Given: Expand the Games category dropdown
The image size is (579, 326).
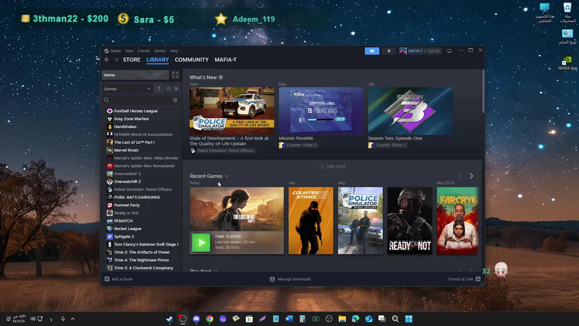Looking at the screenshot, I should coord(127,89).
